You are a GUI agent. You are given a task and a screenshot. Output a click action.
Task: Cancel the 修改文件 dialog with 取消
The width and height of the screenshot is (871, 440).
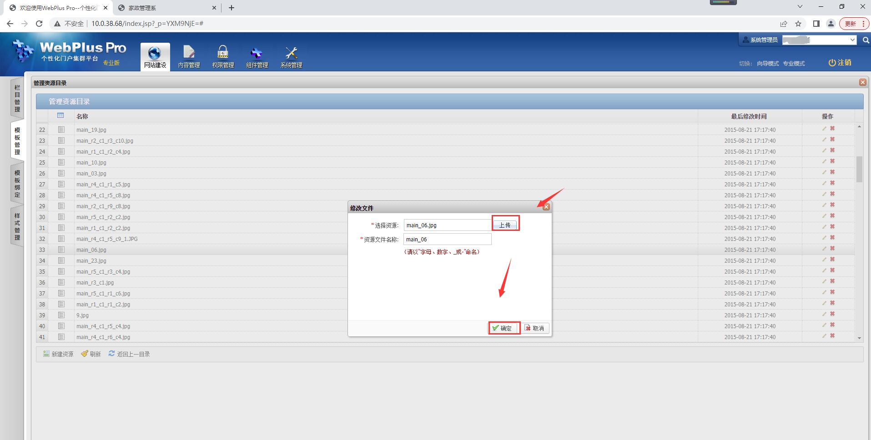[534, 328]
